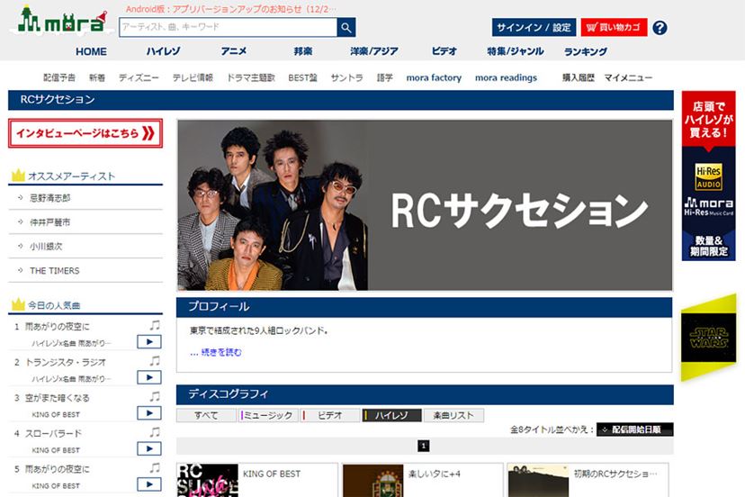Open the KING OF BEST album cover
The width and height of the screenshot is (745, 497).
(x=208, y=481)
